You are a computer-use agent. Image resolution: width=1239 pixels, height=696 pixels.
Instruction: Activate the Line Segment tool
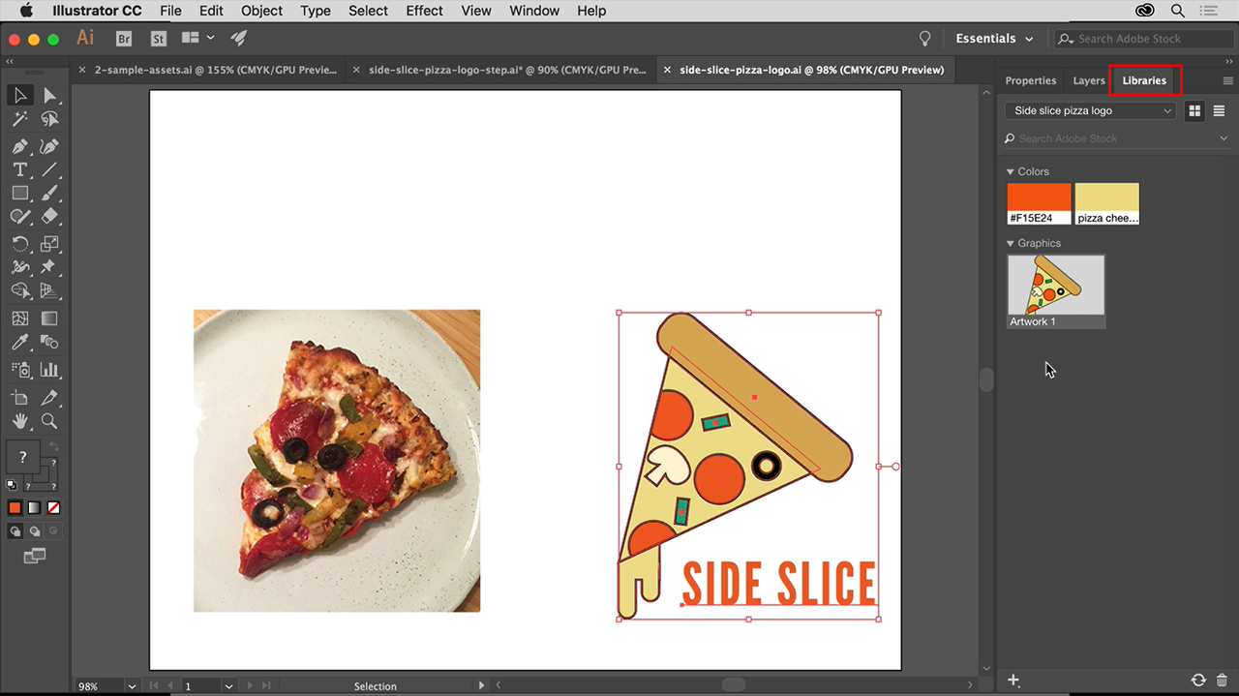(49, 169)
